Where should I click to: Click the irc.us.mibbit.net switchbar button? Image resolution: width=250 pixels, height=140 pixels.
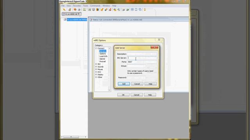click(x=72, y=14)
